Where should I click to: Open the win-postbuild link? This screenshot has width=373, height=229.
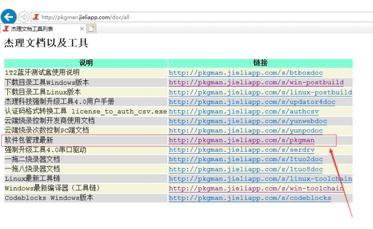pos(256,82)
